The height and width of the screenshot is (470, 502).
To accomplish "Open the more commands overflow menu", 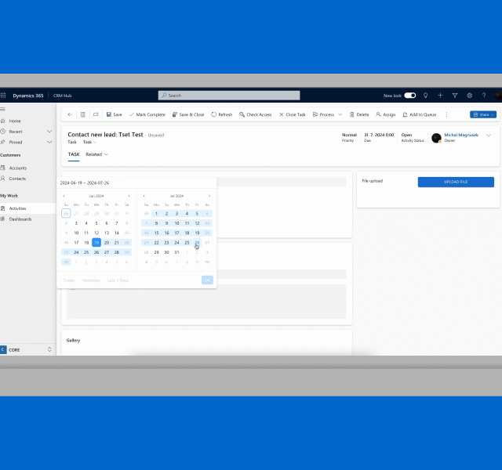I will pyautogui.click(x=446, y=114).
